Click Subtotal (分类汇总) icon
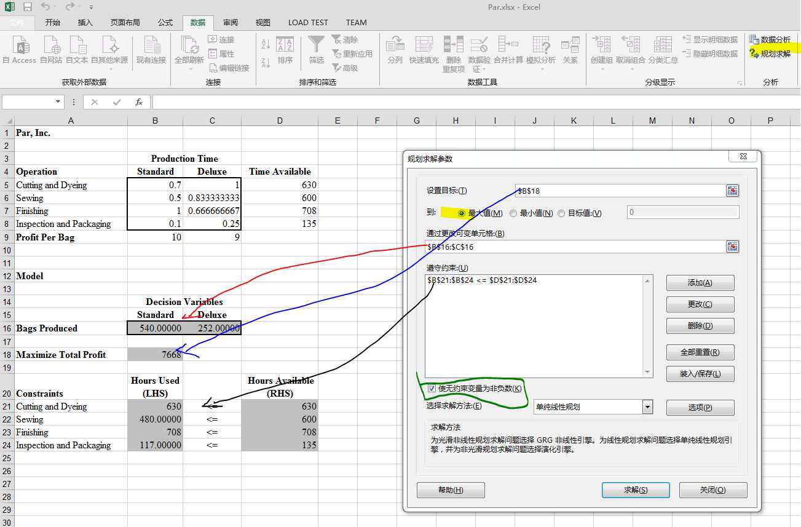This screenshot has height=527, width=801. tap(663, 50)
